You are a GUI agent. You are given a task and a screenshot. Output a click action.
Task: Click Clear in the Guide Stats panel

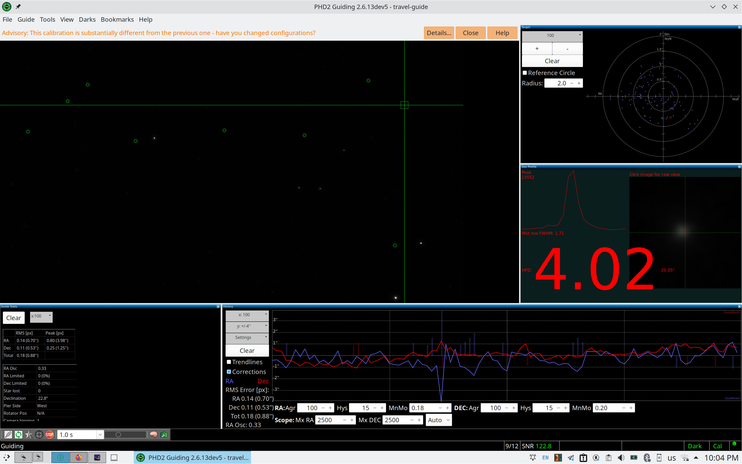13,318
